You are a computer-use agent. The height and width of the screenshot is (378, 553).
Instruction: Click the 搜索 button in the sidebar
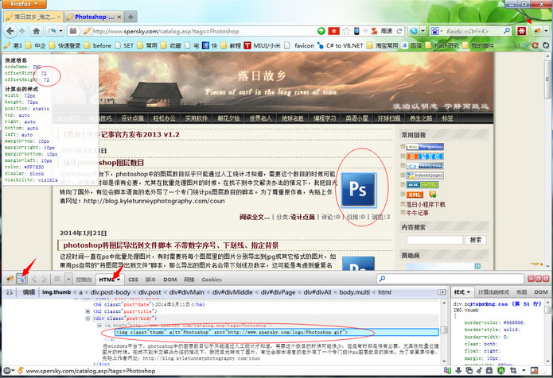475,239
